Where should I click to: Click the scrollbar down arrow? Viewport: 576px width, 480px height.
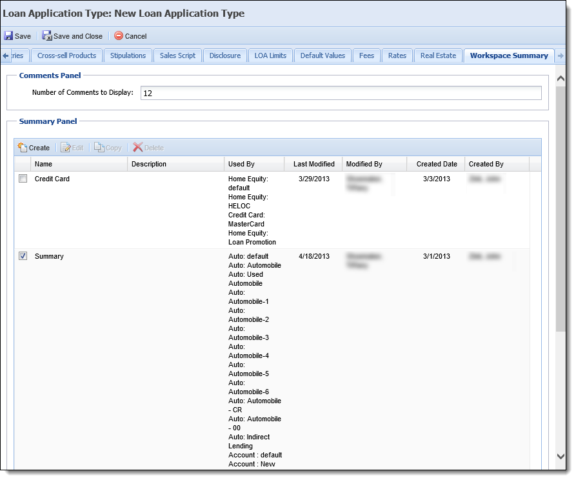(x=561, y=457)
